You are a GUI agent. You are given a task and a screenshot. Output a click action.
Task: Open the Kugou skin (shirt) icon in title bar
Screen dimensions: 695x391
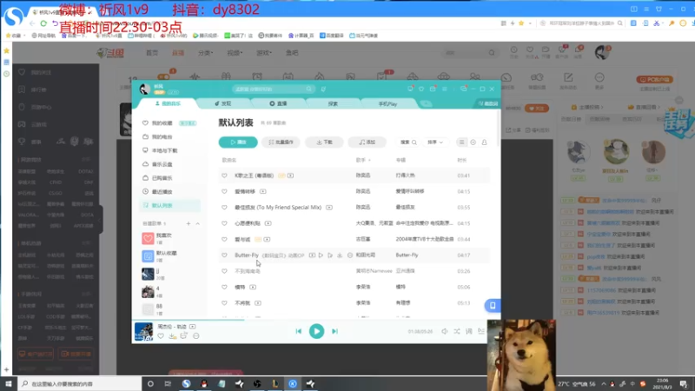coord(421,89)
